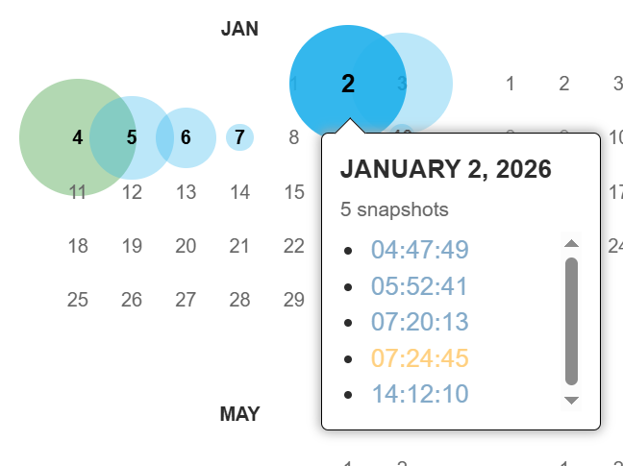
Task: Open the orange 07:24:45 snapshot
Action: 419,358
